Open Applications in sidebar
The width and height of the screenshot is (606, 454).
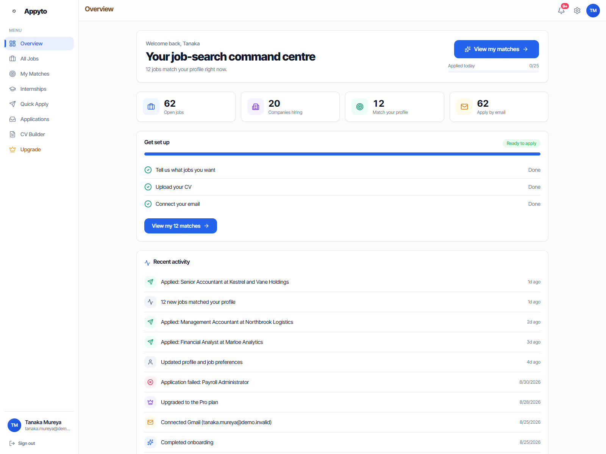pyautogui.click(x=39, y=119)
